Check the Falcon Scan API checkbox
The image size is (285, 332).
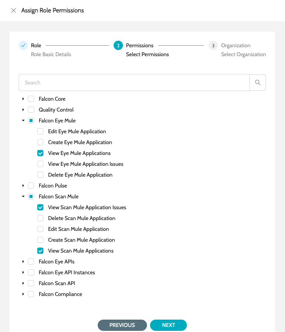(x=31, y=283)
